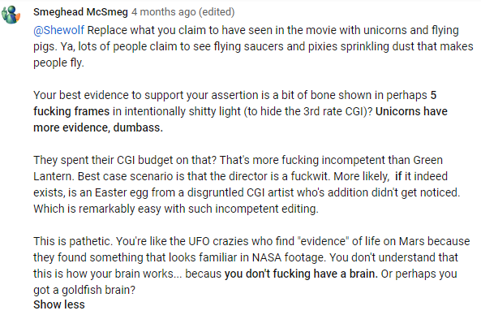481x315 pixels.
Task: Click the '4 months ago (edited)' timestamp
Action: (x=183, y=12)
